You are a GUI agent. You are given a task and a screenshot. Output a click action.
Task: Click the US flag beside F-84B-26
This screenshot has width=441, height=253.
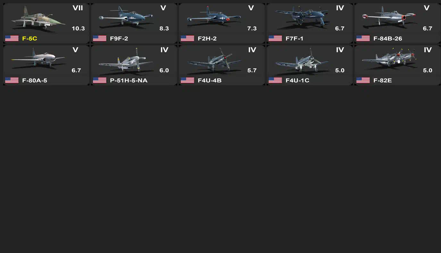point(363,38)
